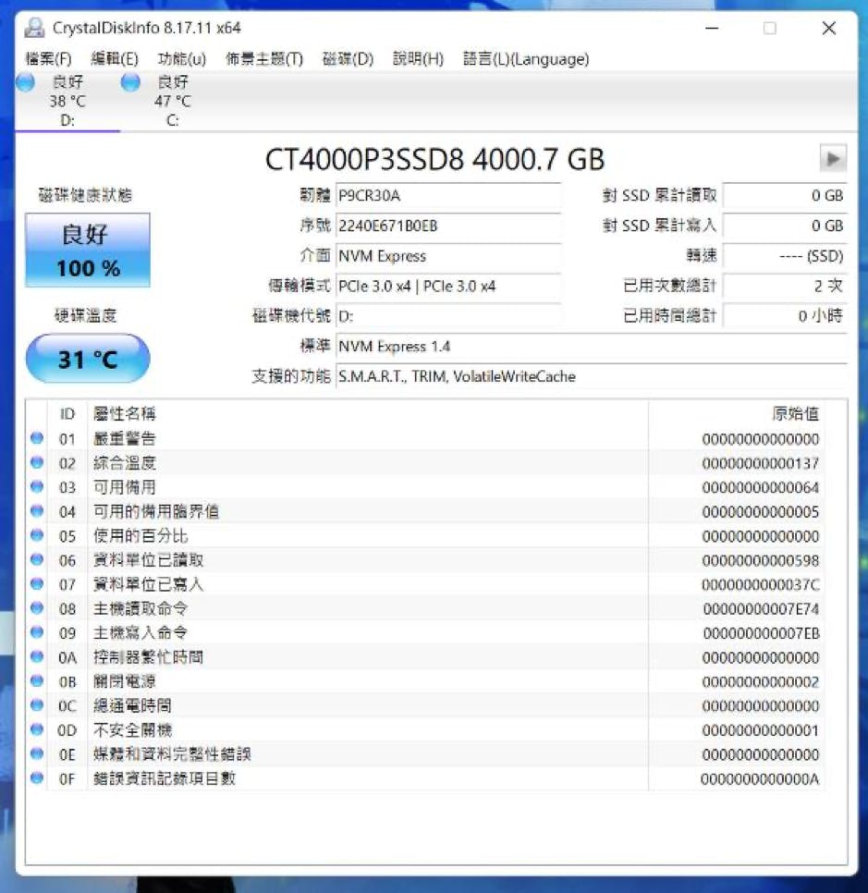This screenshot has width=868, height=893.
Task: Click the firmware field P9CR30A
Action: click(448, 196)
